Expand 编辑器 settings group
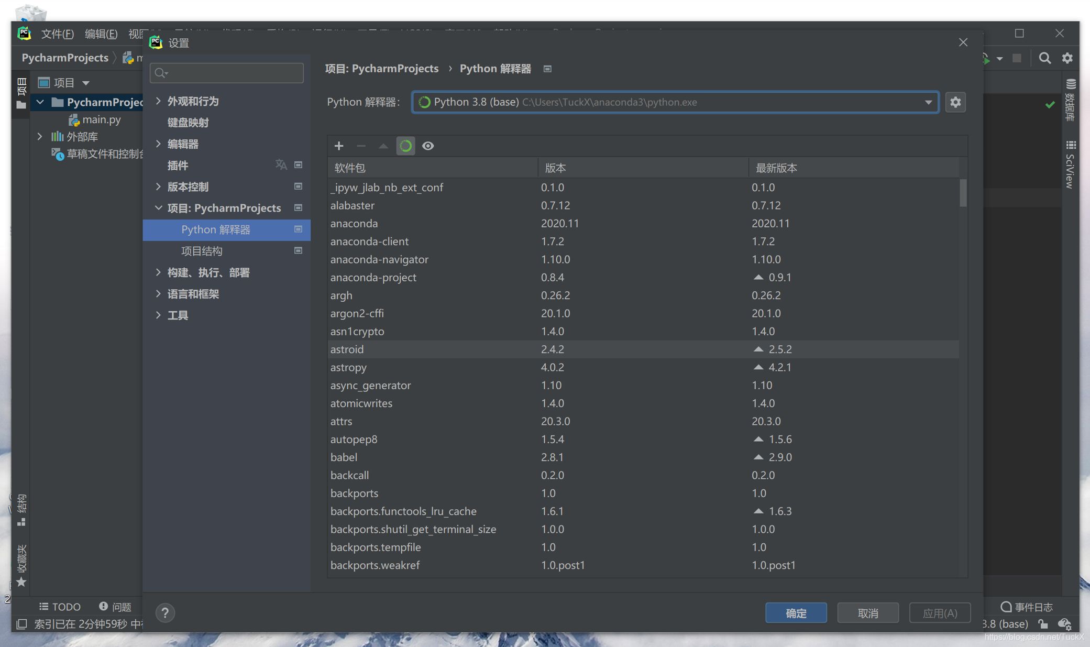 [x=158, y=144]
